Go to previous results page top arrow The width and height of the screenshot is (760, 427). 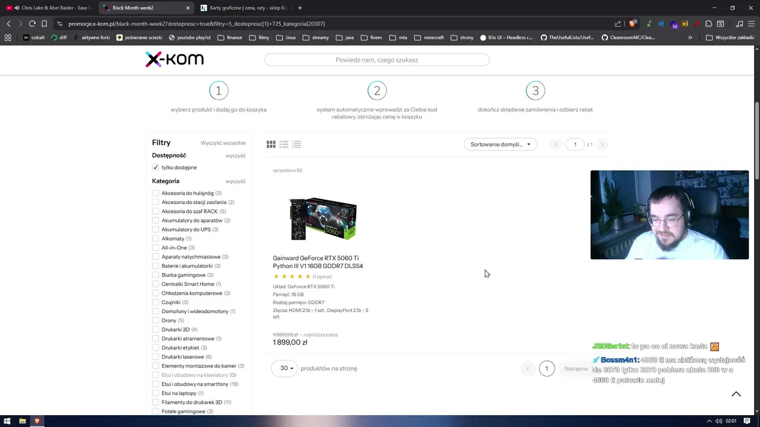[556, 144]
